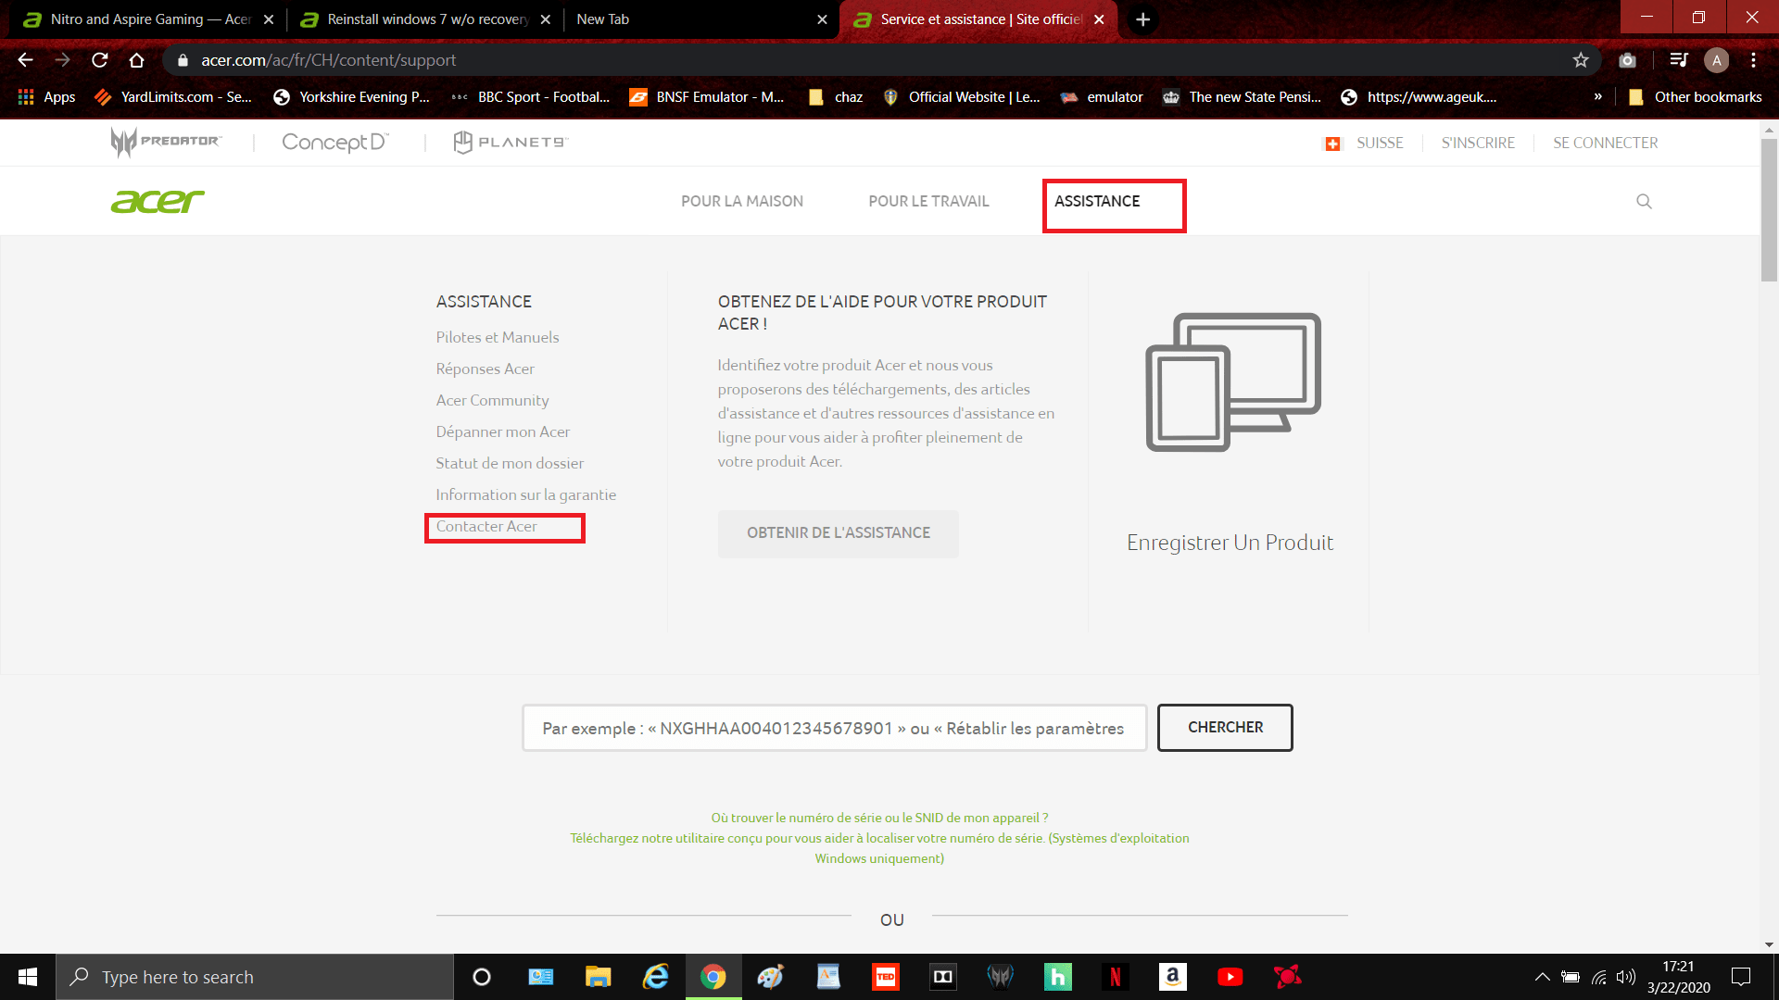Open Chrome's three-dot menu
This screenshot has height=1000, width=1779.
(x=1753, y=60)
